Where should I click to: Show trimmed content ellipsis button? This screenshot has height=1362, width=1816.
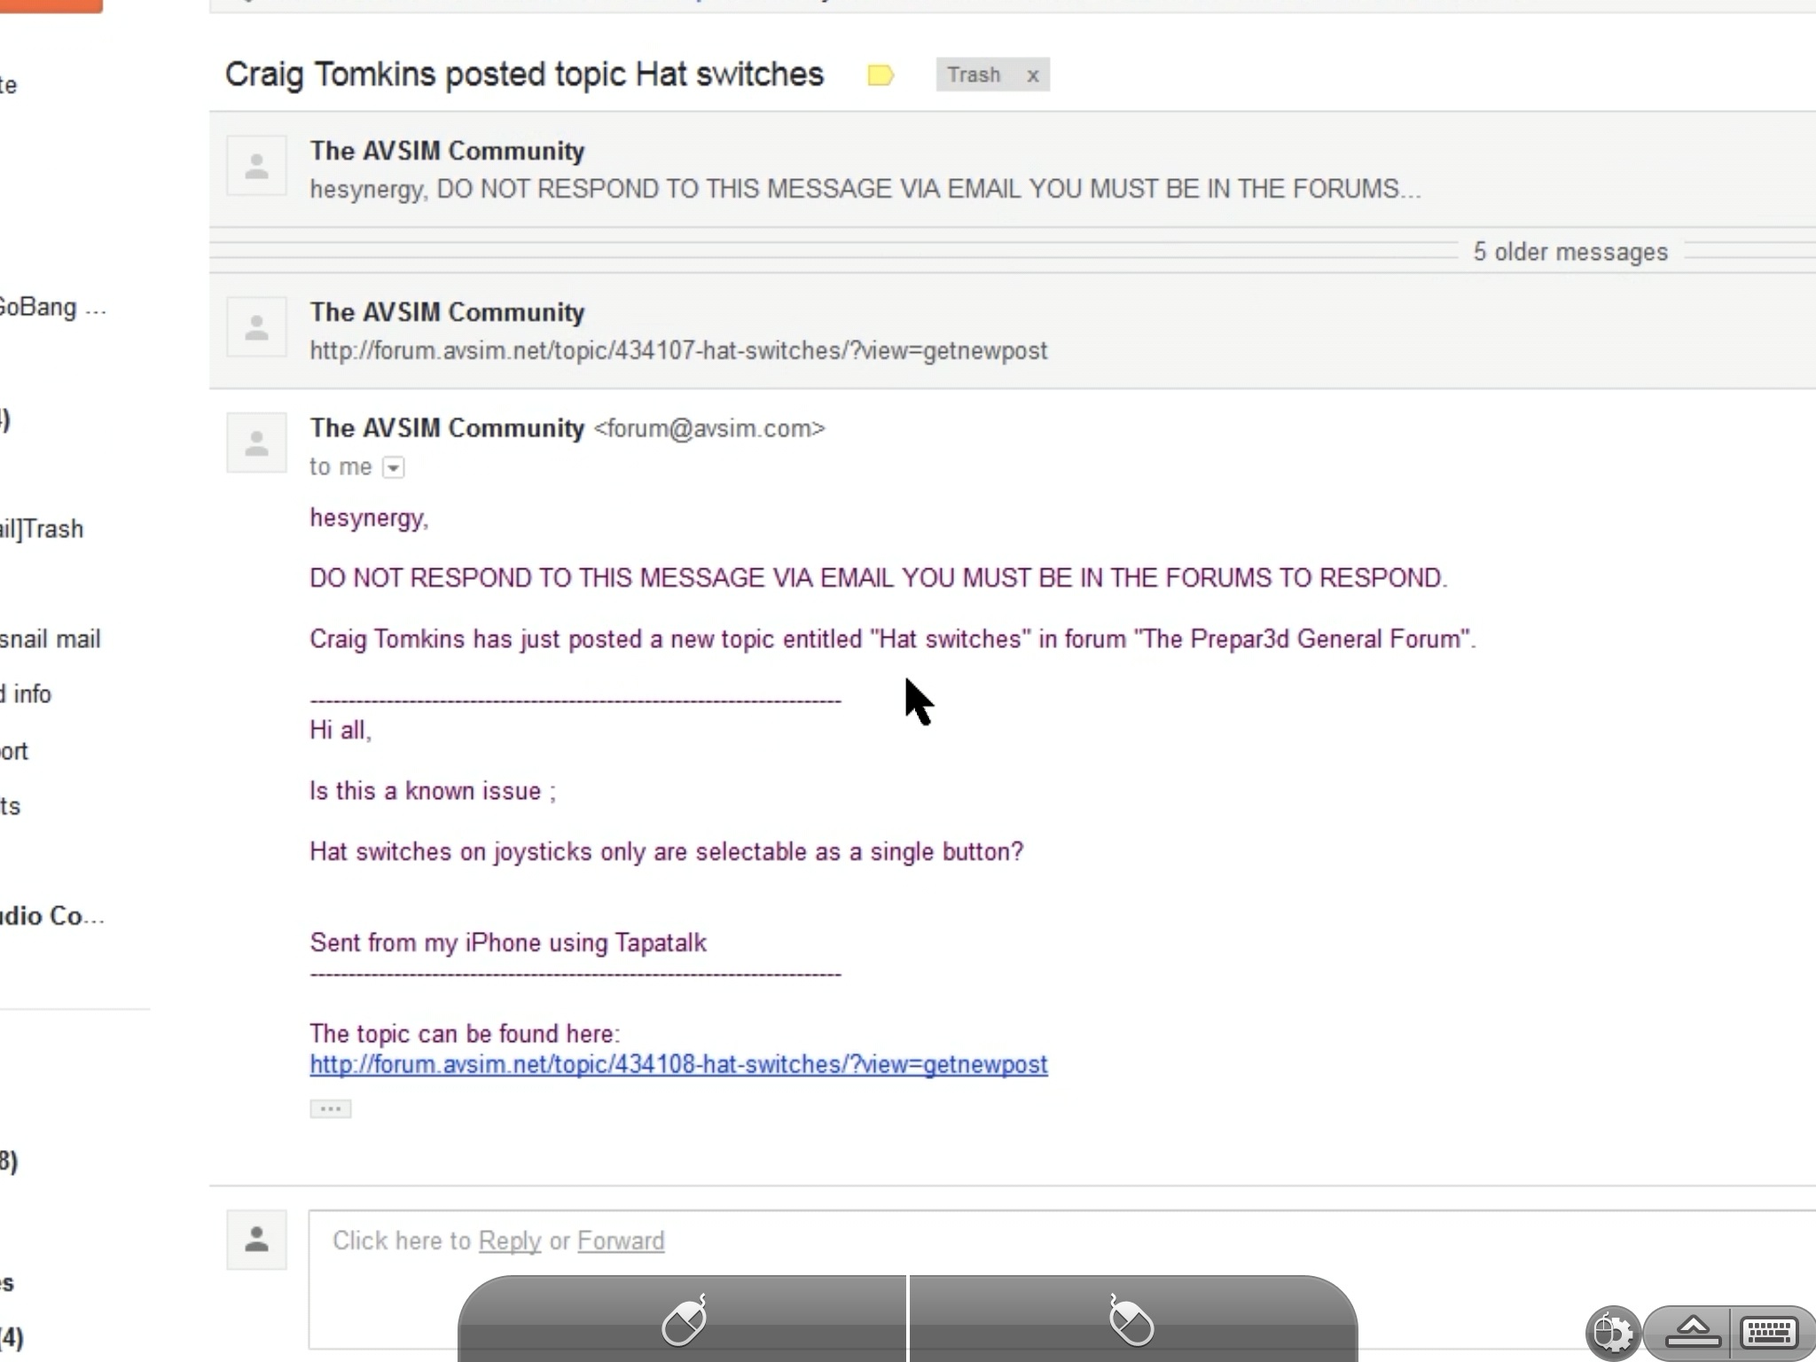(x=331, y=1108)
